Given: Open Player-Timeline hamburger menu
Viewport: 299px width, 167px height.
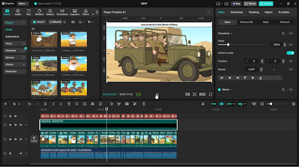Looking at the screenshot, I should tap(209, 12).
